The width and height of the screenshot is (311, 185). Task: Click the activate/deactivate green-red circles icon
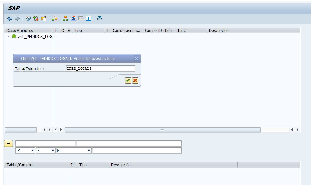pyautogui.click(x=36, y=18)
